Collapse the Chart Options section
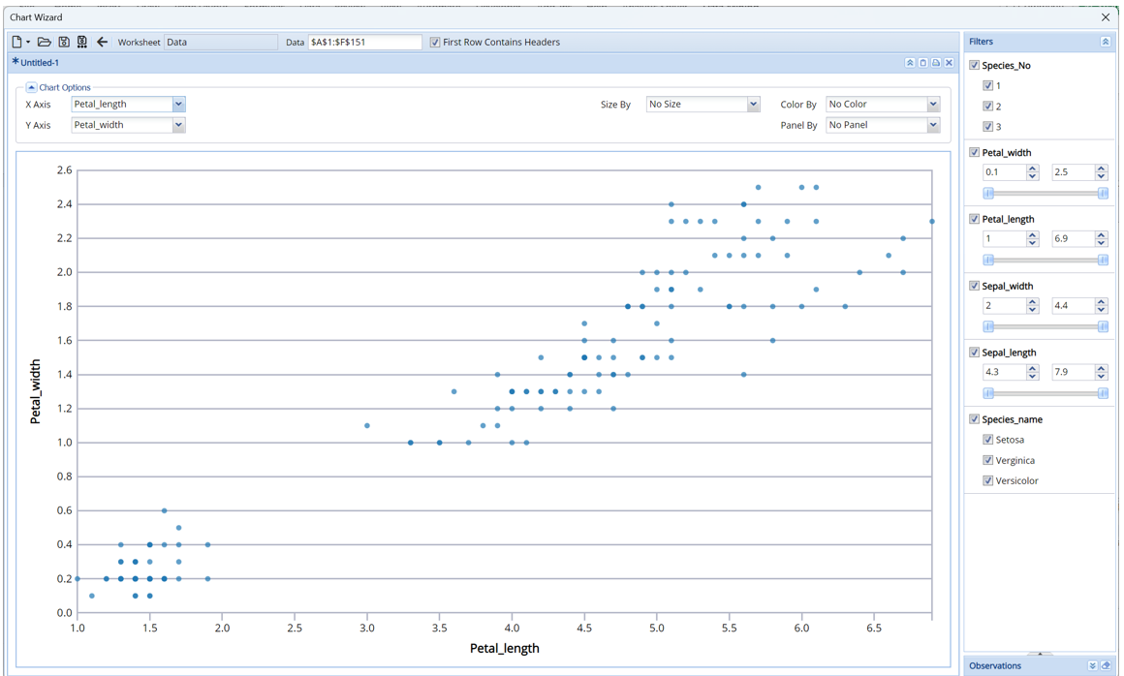Viewport: 1124px width, 676px height. click(x=31, y=87)
